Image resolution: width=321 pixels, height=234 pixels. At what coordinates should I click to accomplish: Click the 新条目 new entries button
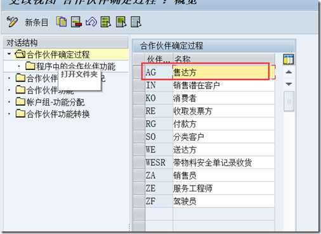pyautogui.click(x=36, y=22)
